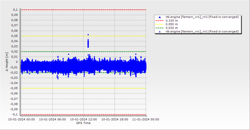Click the first 'rtk engine' legend entry text

pyautogui.click(x=202, y=17)
